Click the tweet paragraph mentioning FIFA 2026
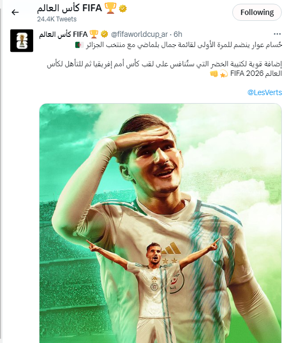This screenshot has height=343, width=284. click(x=164, y=69)
